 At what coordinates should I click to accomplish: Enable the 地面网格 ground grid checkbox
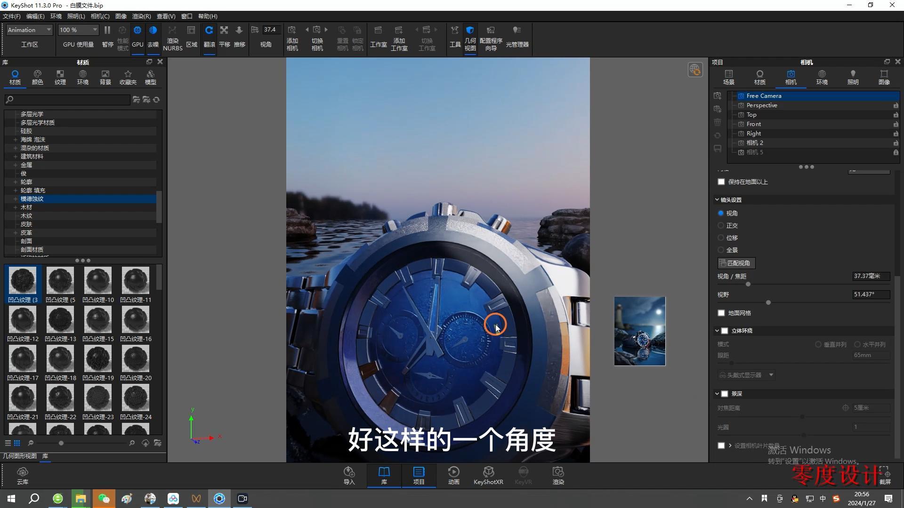click(721, 312)
